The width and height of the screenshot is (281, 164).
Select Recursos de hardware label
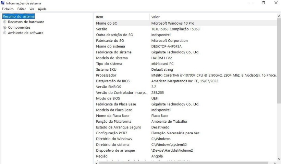[26, 22]
